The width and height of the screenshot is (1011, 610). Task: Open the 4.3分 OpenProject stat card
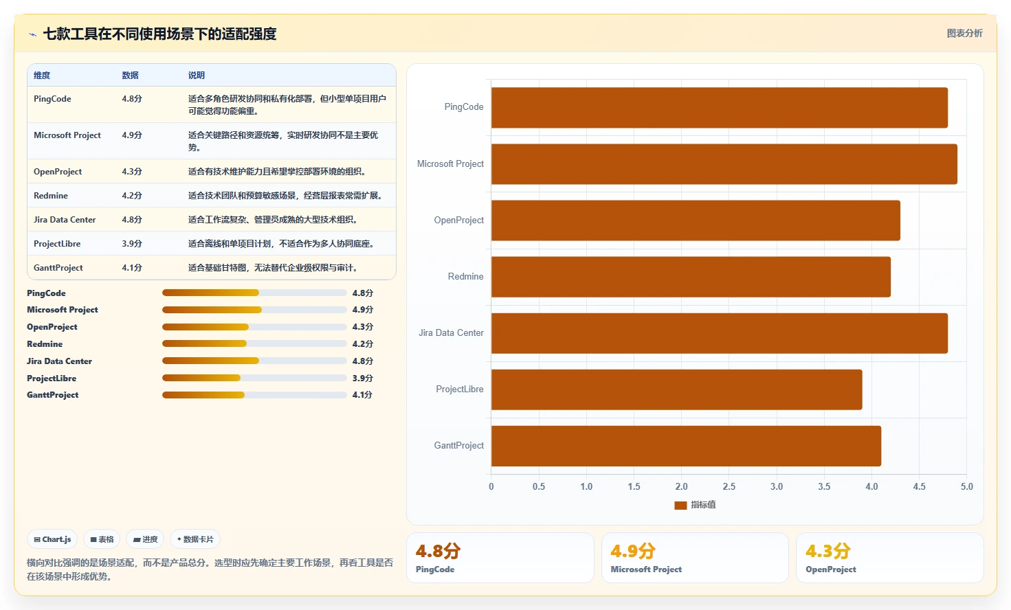pos(890,558)
